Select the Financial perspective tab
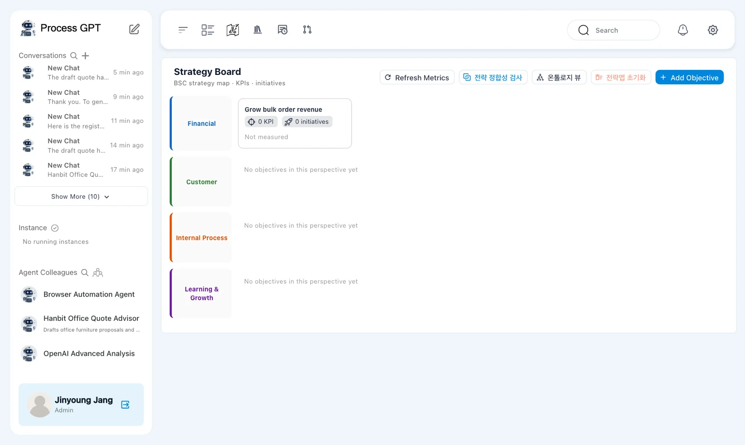Viewport: 745px width, 445px height. [x=201, y=123]
